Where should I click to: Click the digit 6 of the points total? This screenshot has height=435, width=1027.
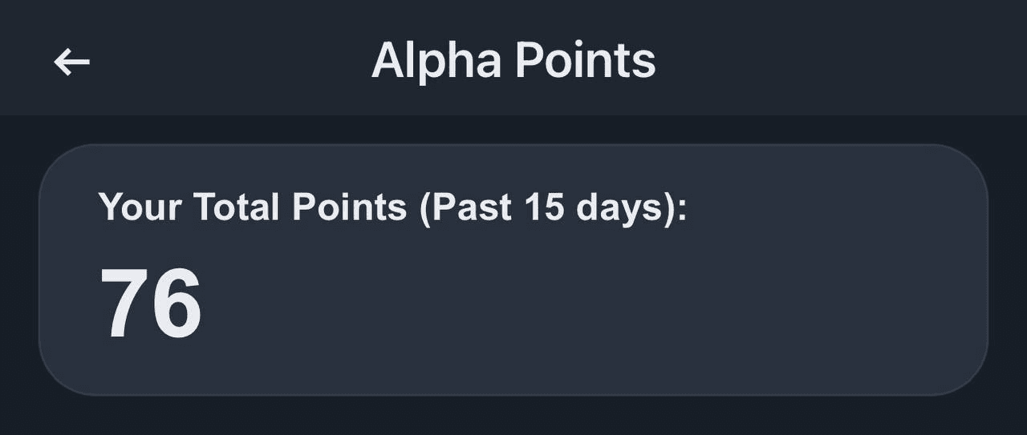click(177, 304)
